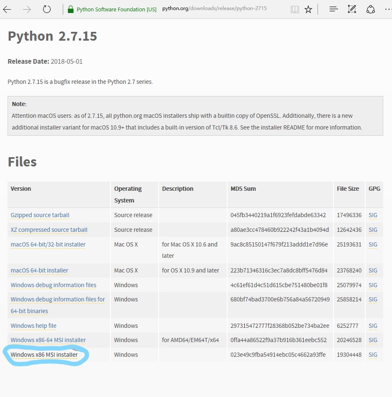Click the Release Date 2018-05-01 text

pos(45,62)
